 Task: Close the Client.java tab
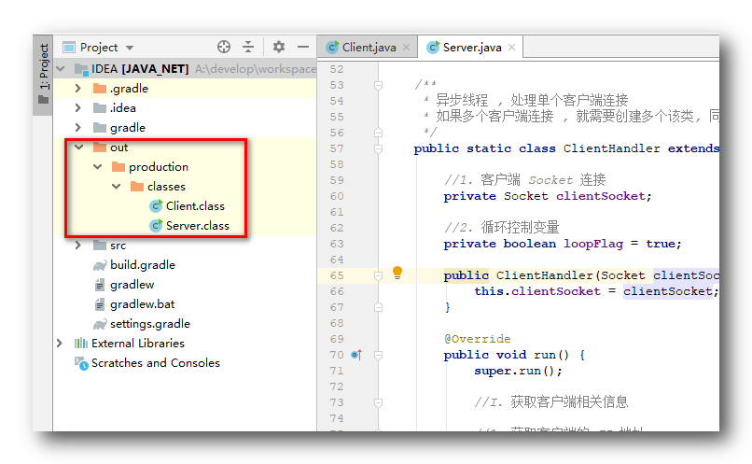point(406,47)
